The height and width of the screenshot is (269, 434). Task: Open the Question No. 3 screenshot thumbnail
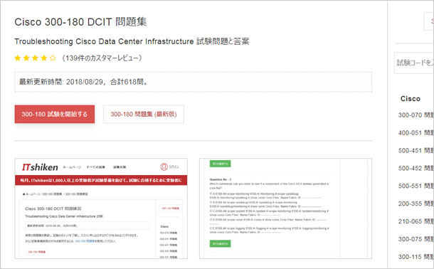pyautogui.click(x=285, y=209)
